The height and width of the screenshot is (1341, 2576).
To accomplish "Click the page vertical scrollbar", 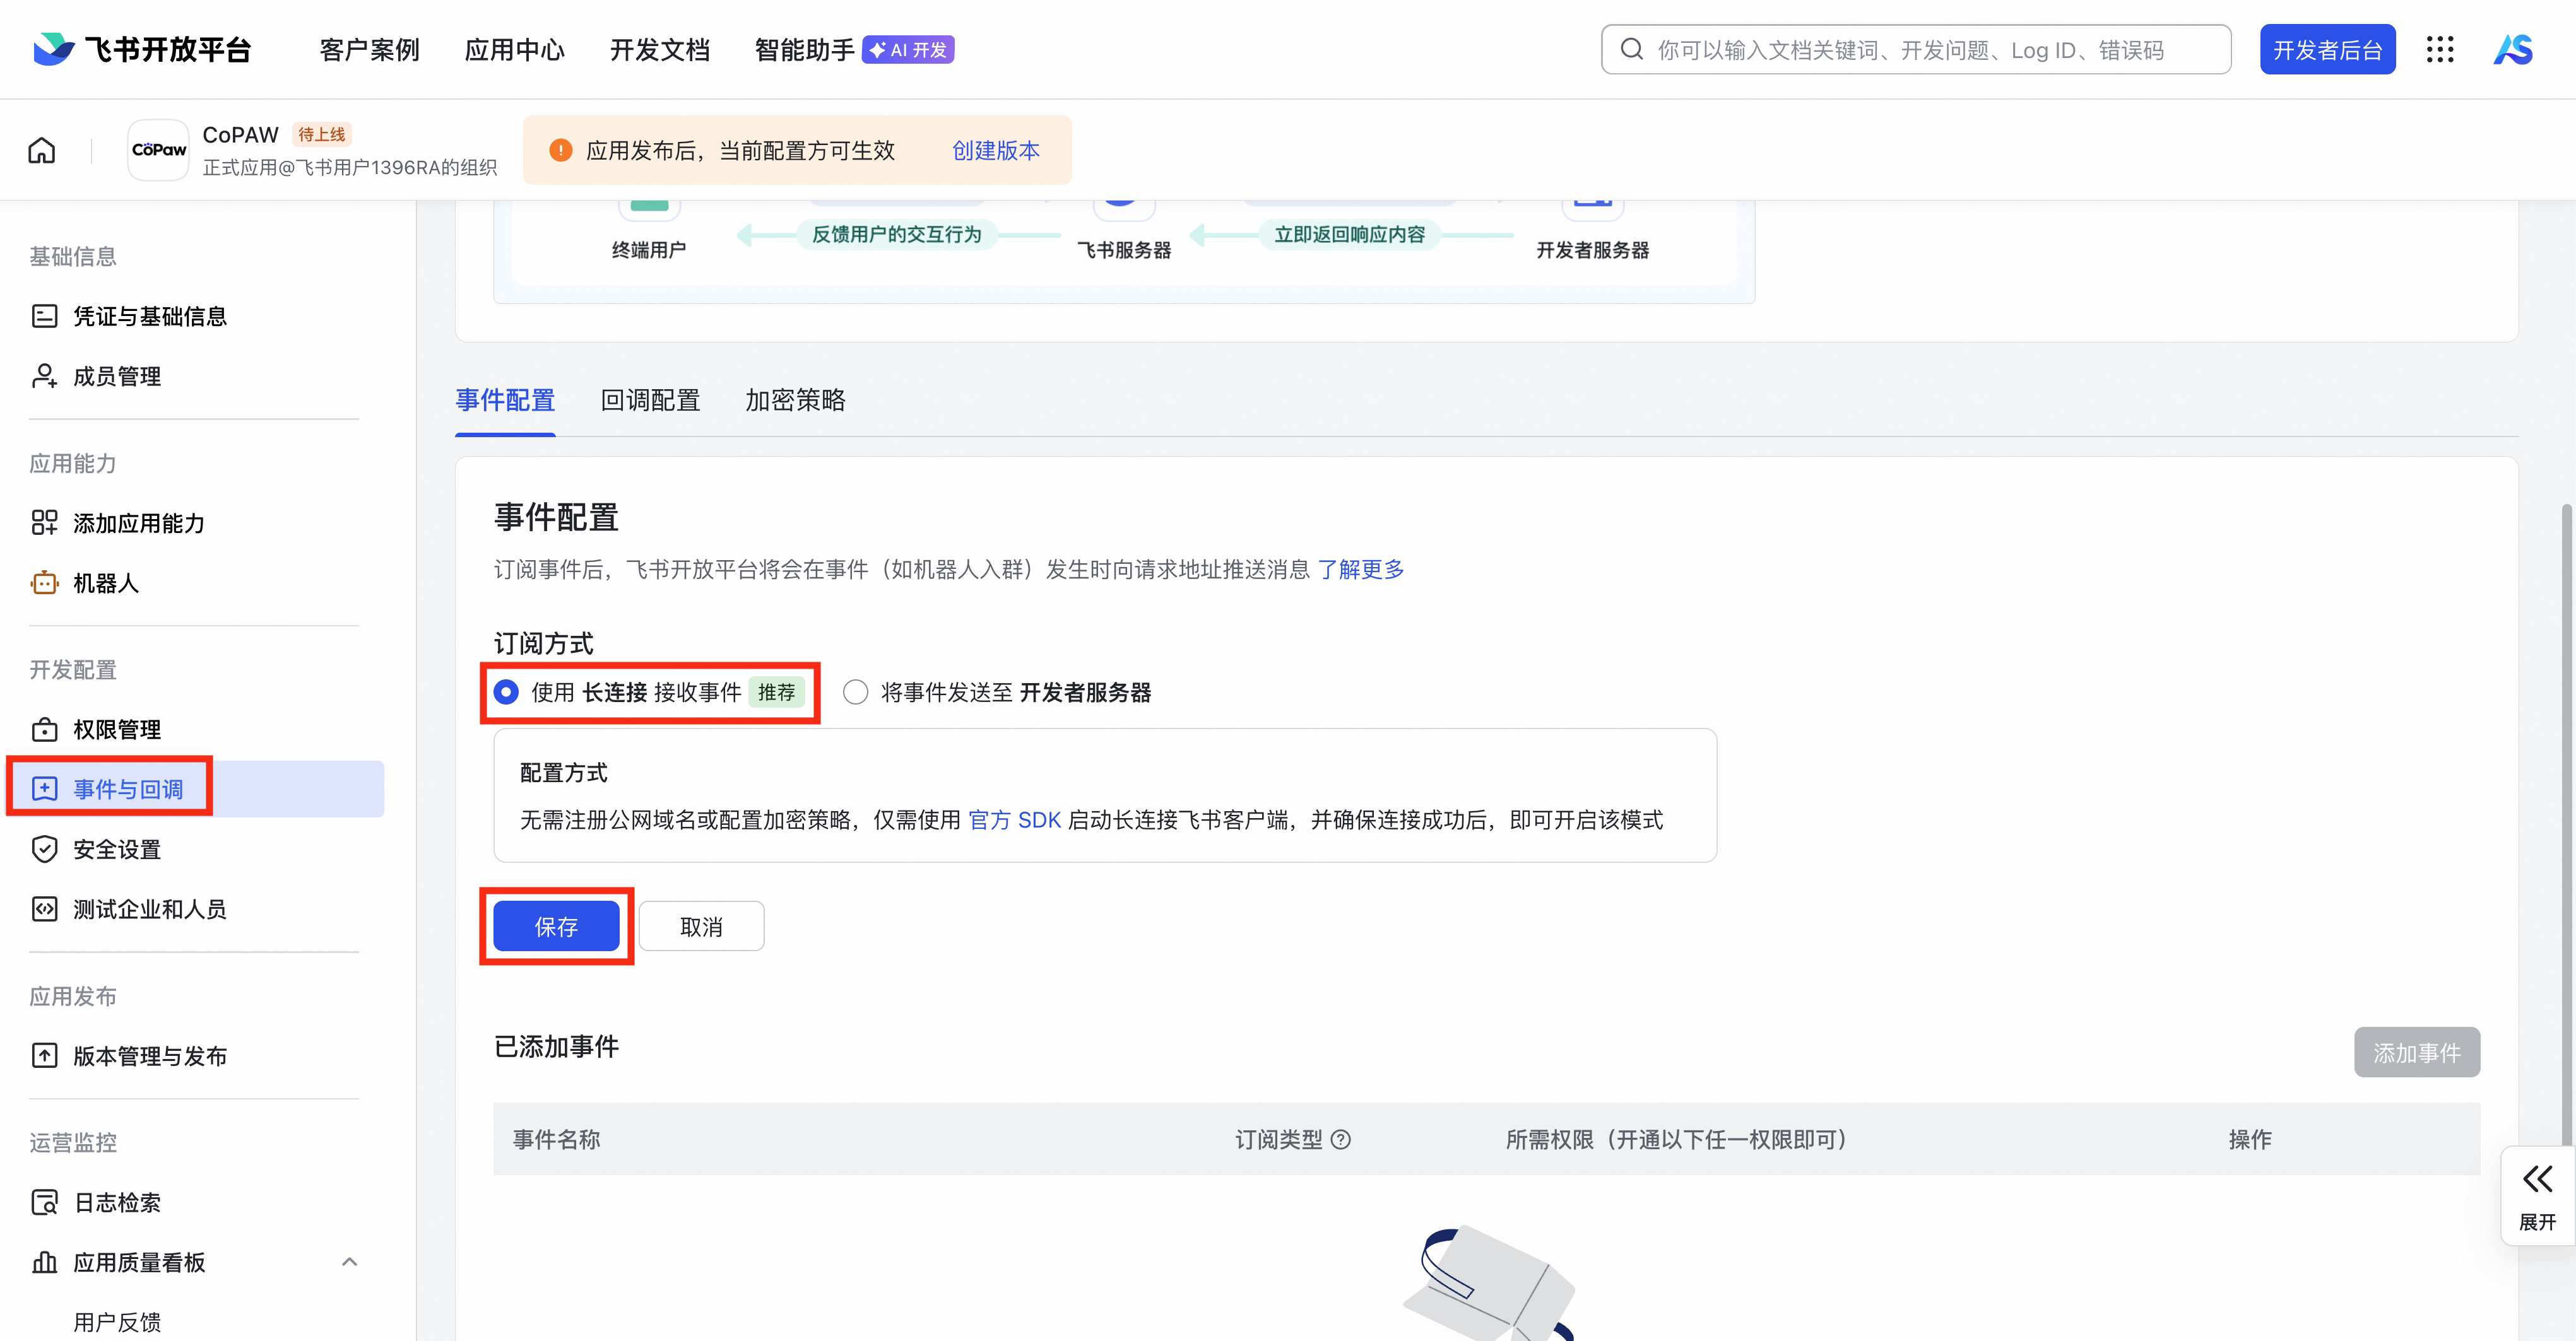I will (2566, 819).
